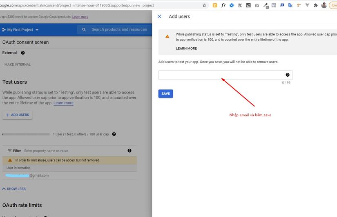Click the 'Test users' heading
337x217 pixels.
click(15, 82)
